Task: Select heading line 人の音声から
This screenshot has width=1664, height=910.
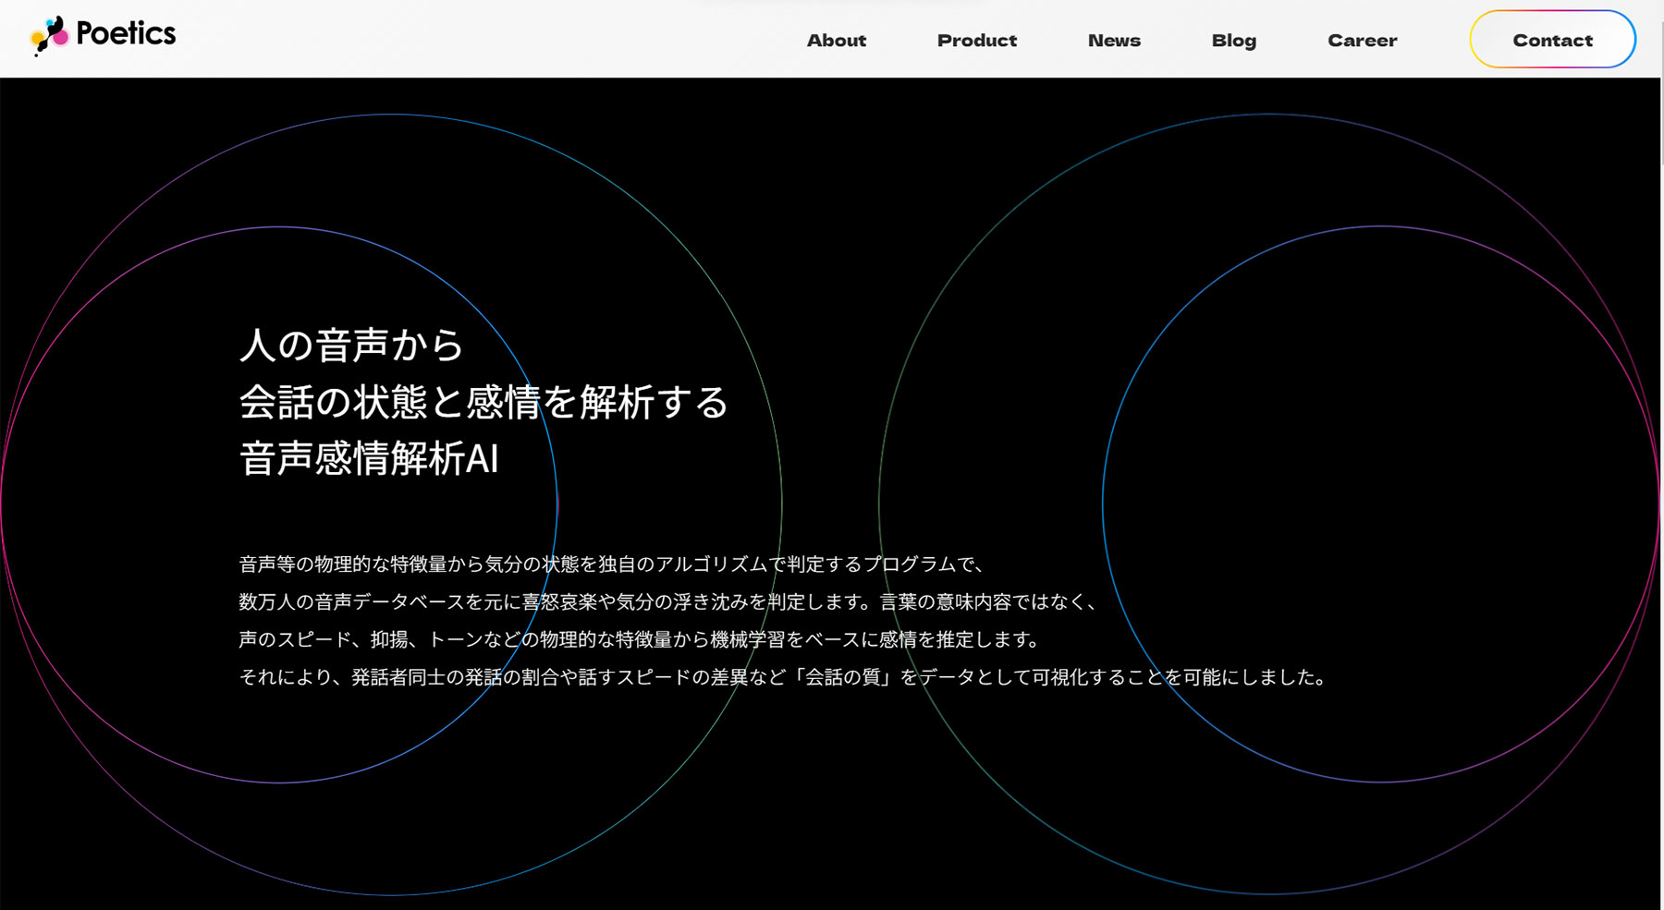Action: tap(351, 346)
